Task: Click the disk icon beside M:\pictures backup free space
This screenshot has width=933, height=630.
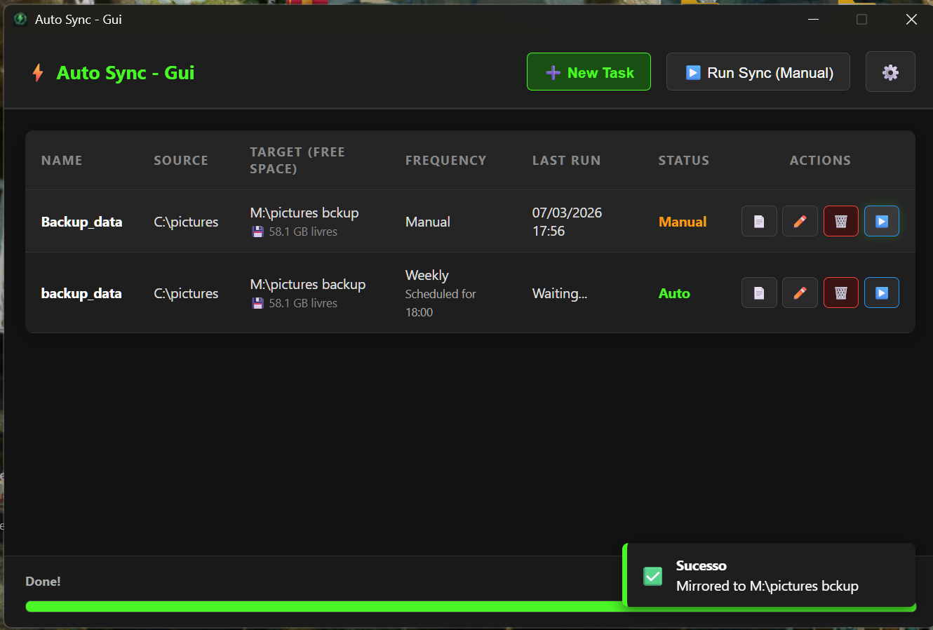Action: click(257, 303)
